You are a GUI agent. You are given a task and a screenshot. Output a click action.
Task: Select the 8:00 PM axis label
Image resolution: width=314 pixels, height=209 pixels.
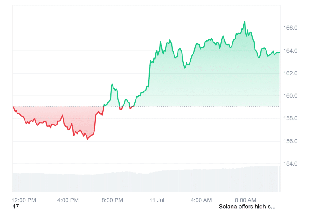tap(112, 200)
